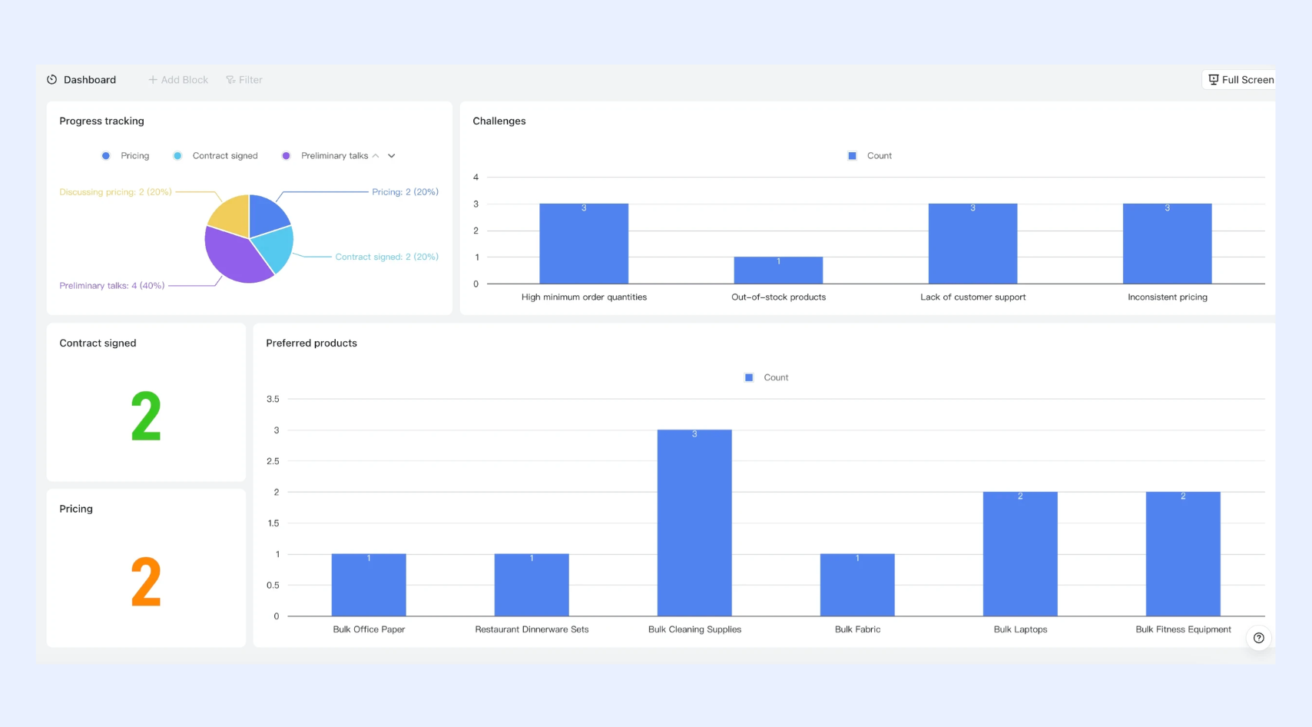Click the purple Preliminary talks pie slice
This screenshot has height=727, width=1312.
235,257
